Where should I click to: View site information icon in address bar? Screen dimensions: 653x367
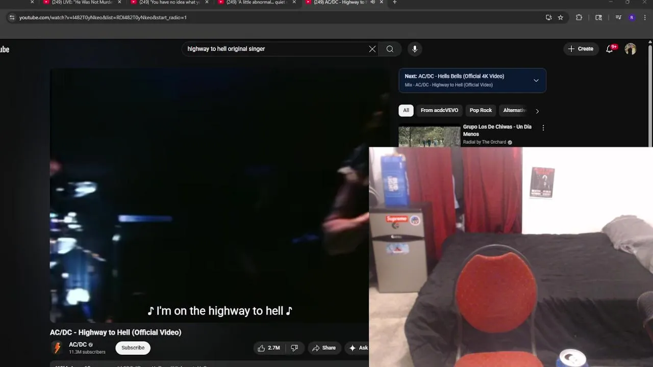tap(12, 17)
